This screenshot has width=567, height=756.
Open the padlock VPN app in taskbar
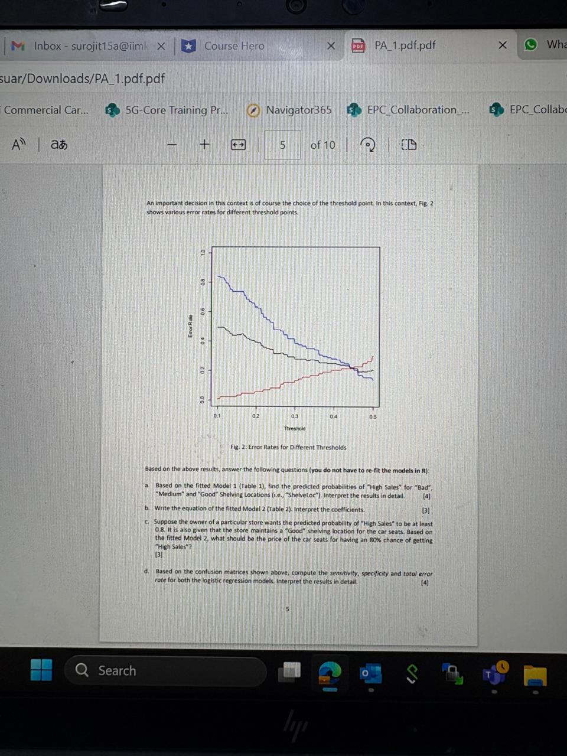(453, 673)
